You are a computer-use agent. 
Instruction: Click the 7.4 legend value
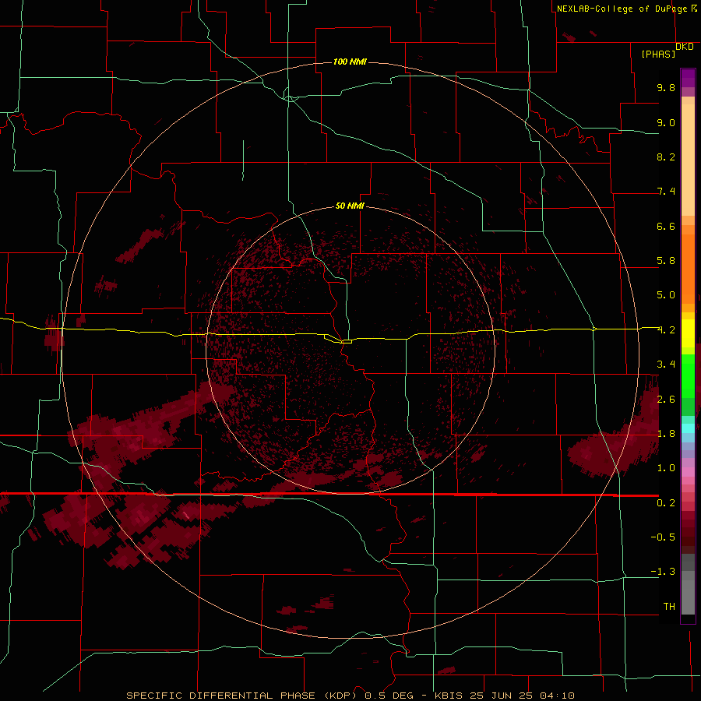click(666, 192)
